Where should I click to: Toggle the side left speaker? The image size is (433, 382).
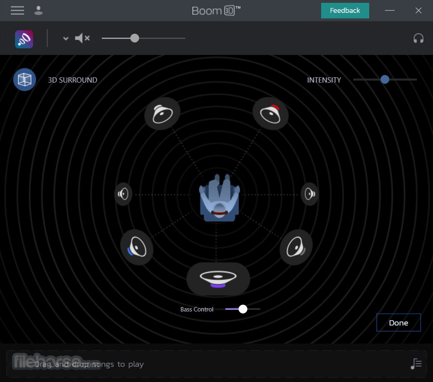point(123,194)
